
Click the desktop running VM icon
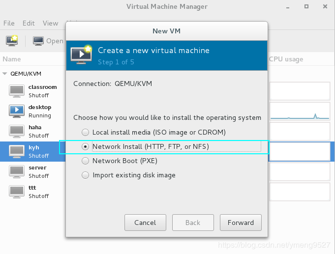17,111
